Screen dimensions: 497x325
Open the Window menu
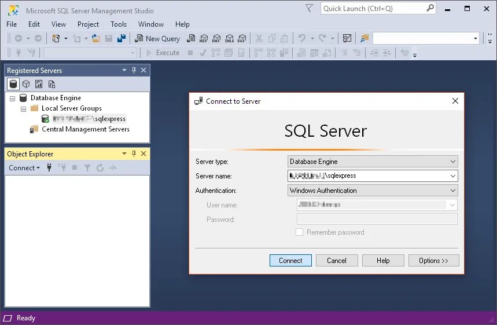click(151, 24)
